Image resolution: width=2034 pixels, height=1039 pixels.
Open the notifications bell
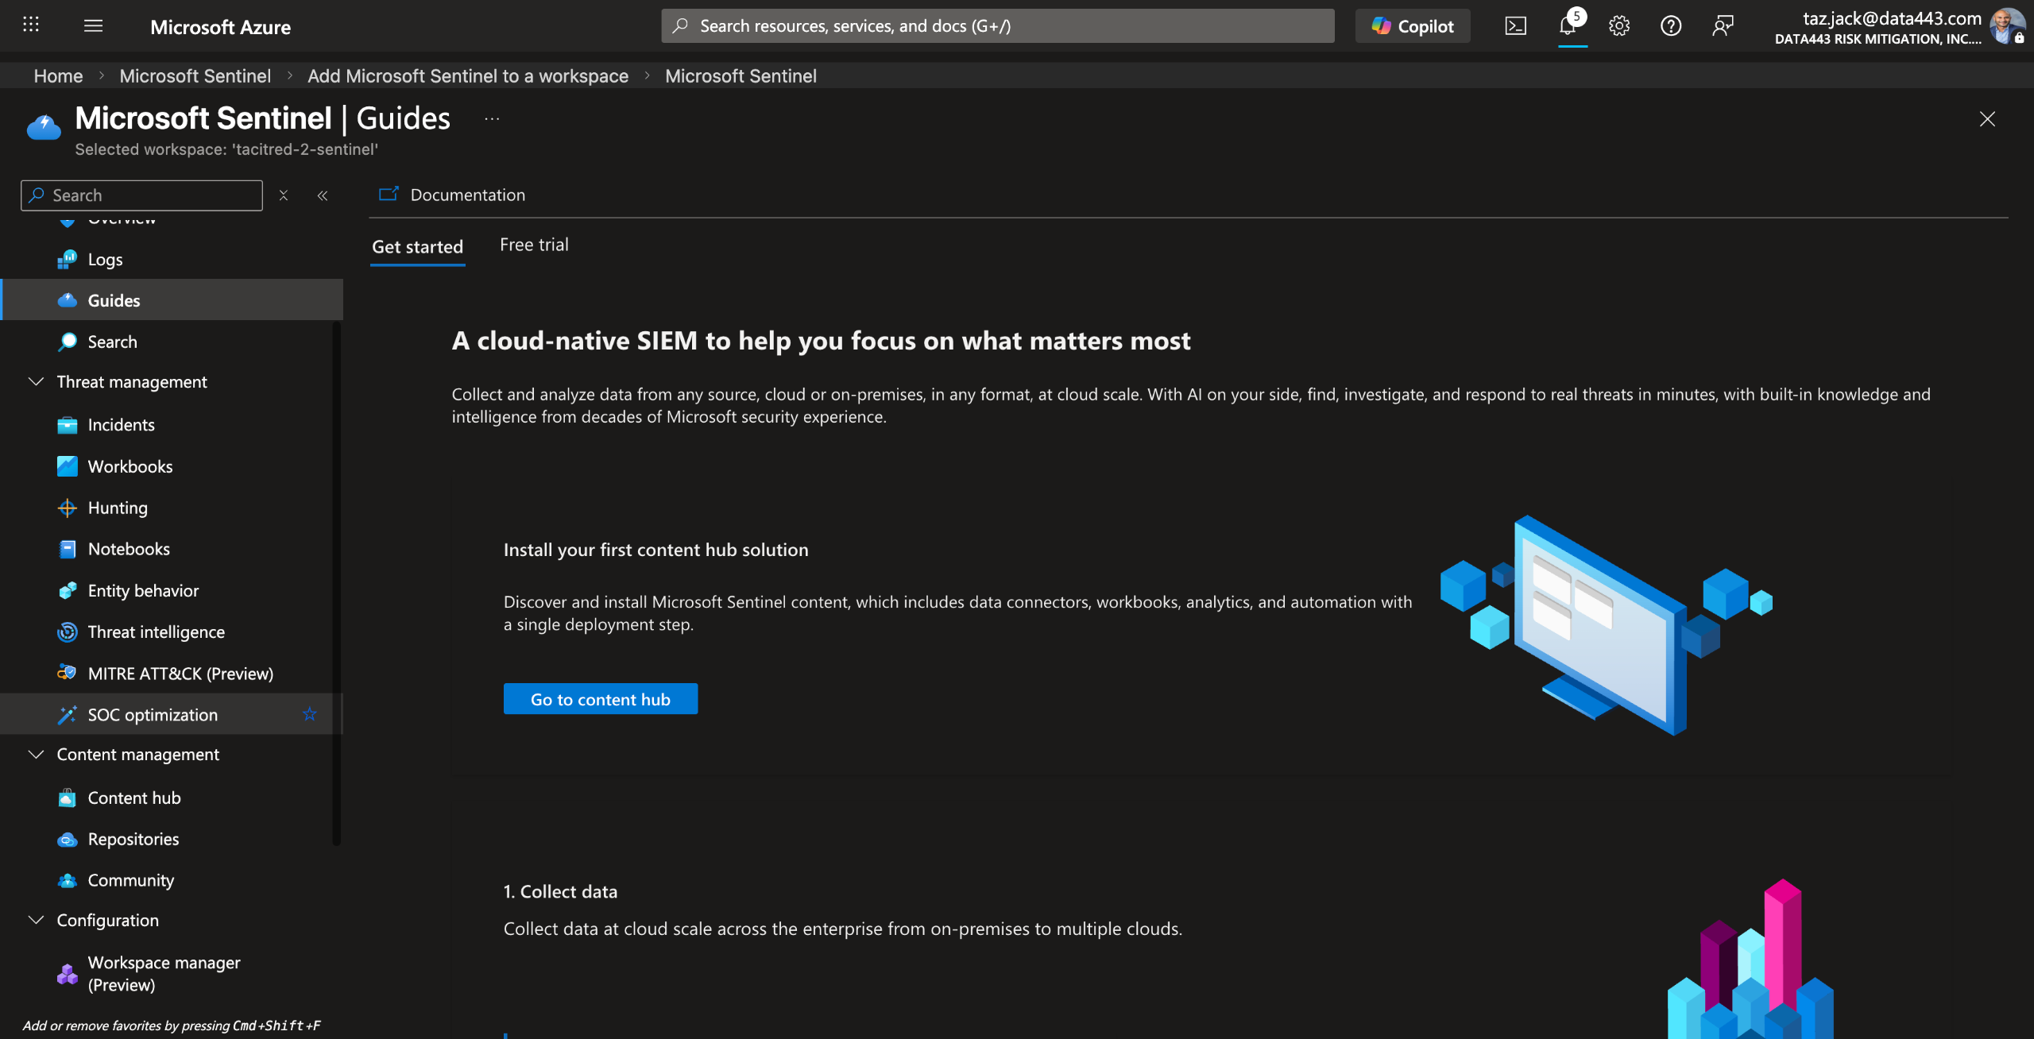(1568, 26)
